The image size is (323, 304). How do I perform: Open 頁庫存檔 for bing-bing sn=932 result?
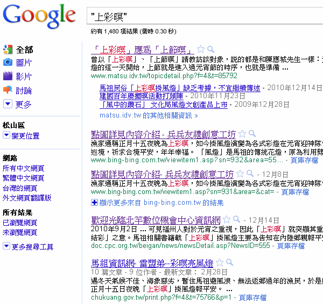(x=304, y=160)
